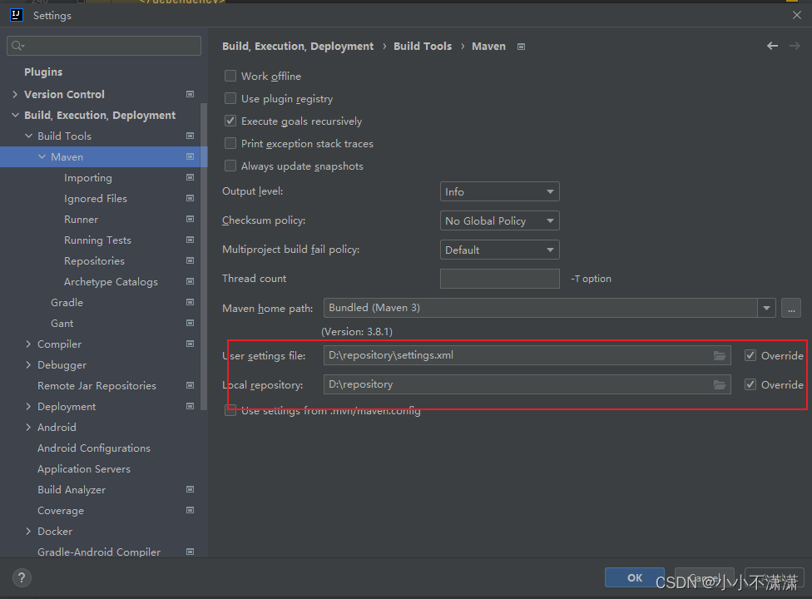Screen dimensions: 812x599
Task: Expand the Android tree node
Action: (x=28, y=427)
